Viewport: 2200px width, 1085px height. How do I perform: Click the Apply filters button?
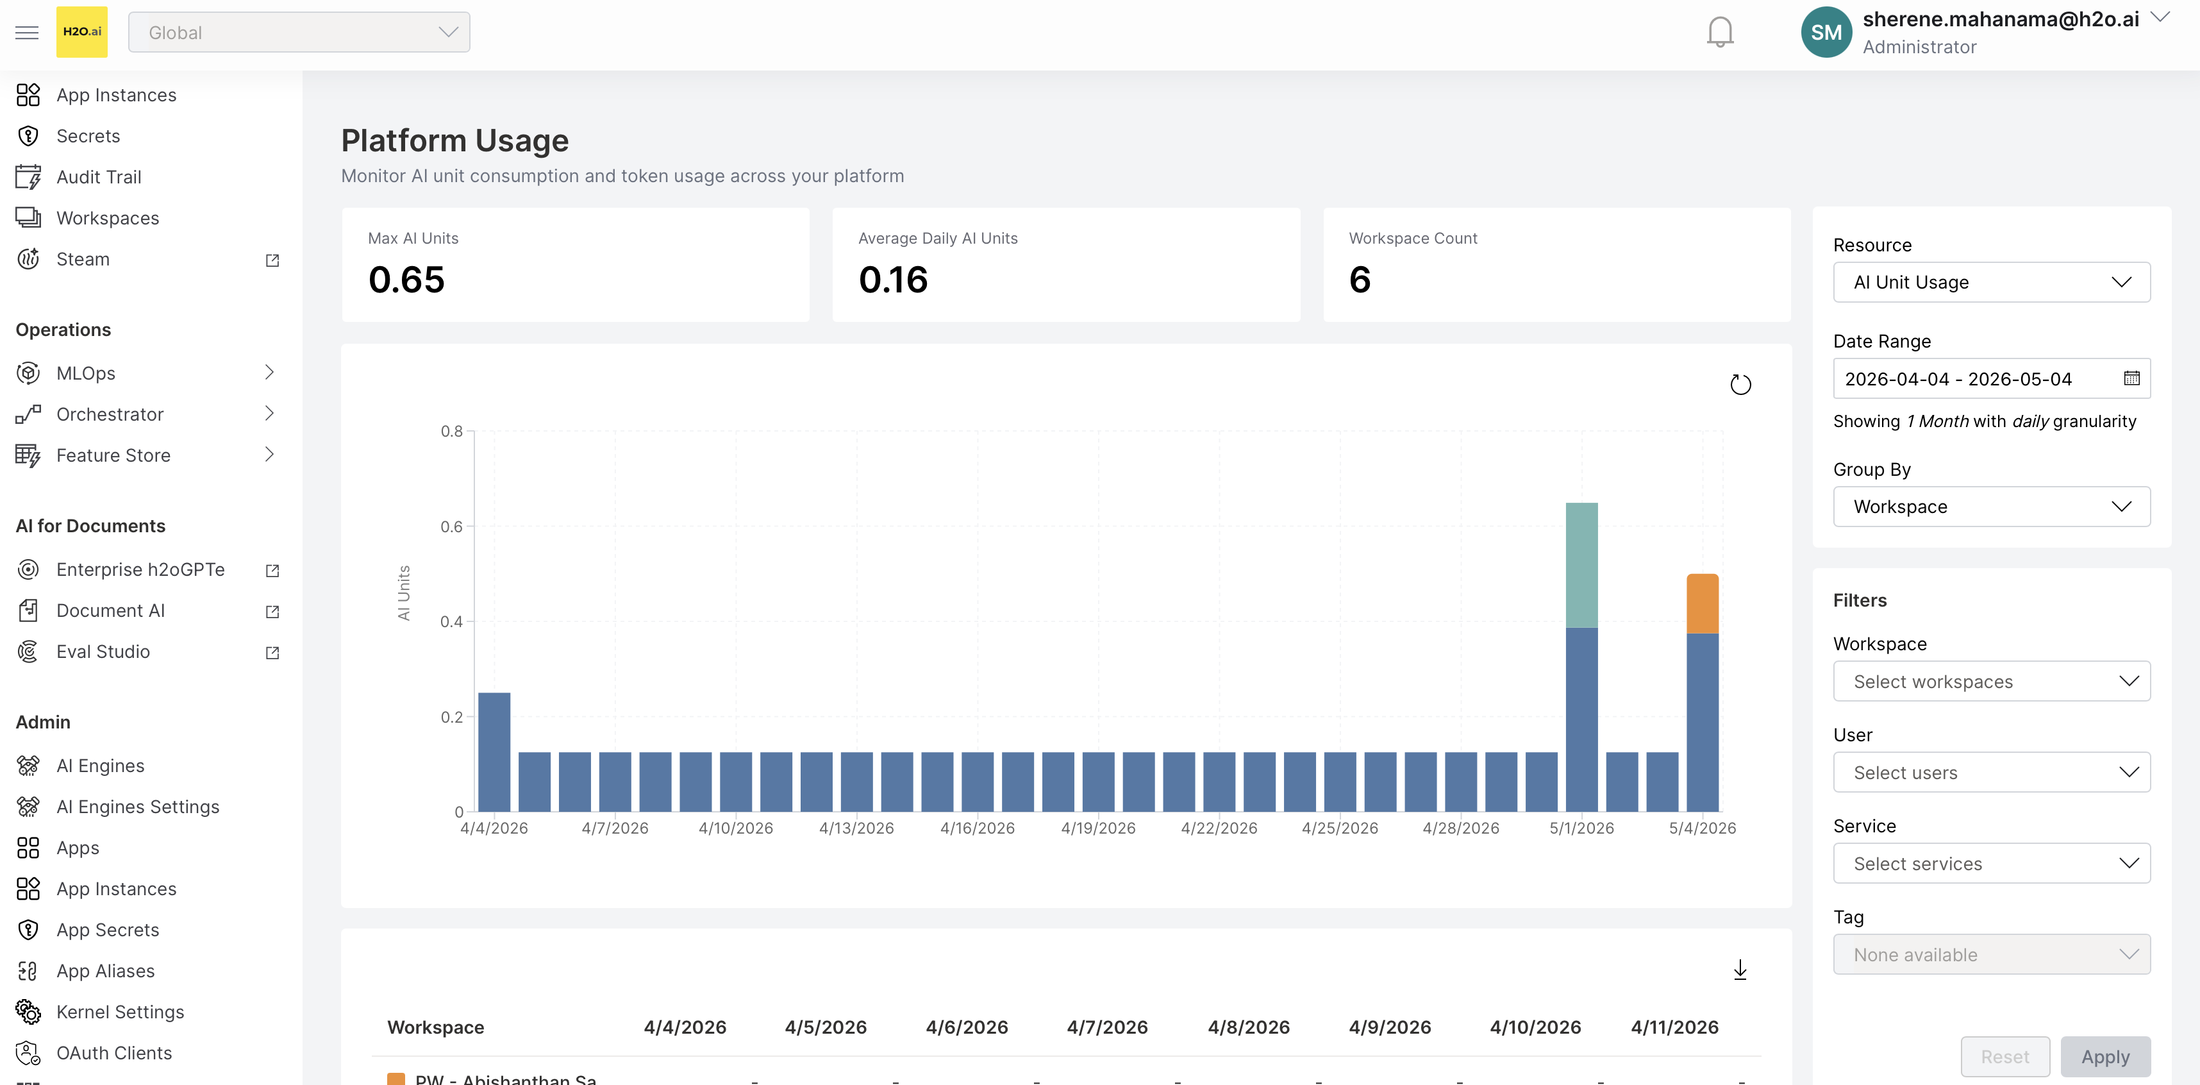(x=2105, y=1057)
